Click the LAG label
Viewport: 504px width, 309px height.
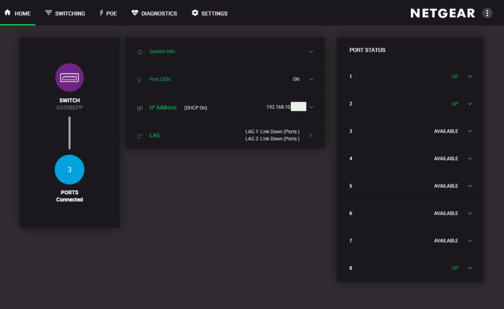(x=155, y=136)
